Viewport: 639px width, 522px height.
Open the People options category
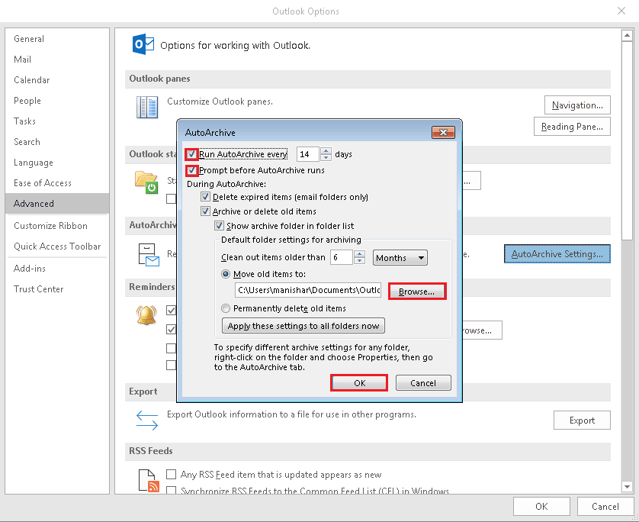click(x=57, y=101)
